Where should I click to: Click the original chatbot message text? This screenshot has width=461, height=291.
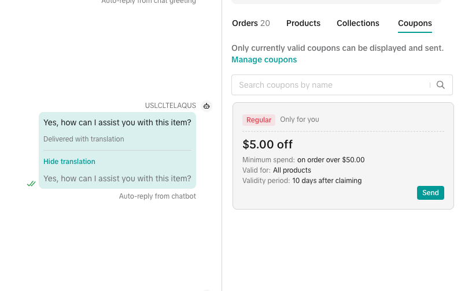coord(117,122)
